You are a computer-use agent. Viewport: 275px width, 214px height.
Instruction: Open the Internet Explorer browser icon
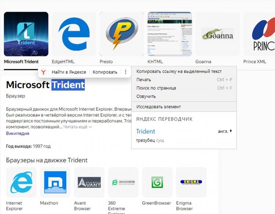coord(21,182)
